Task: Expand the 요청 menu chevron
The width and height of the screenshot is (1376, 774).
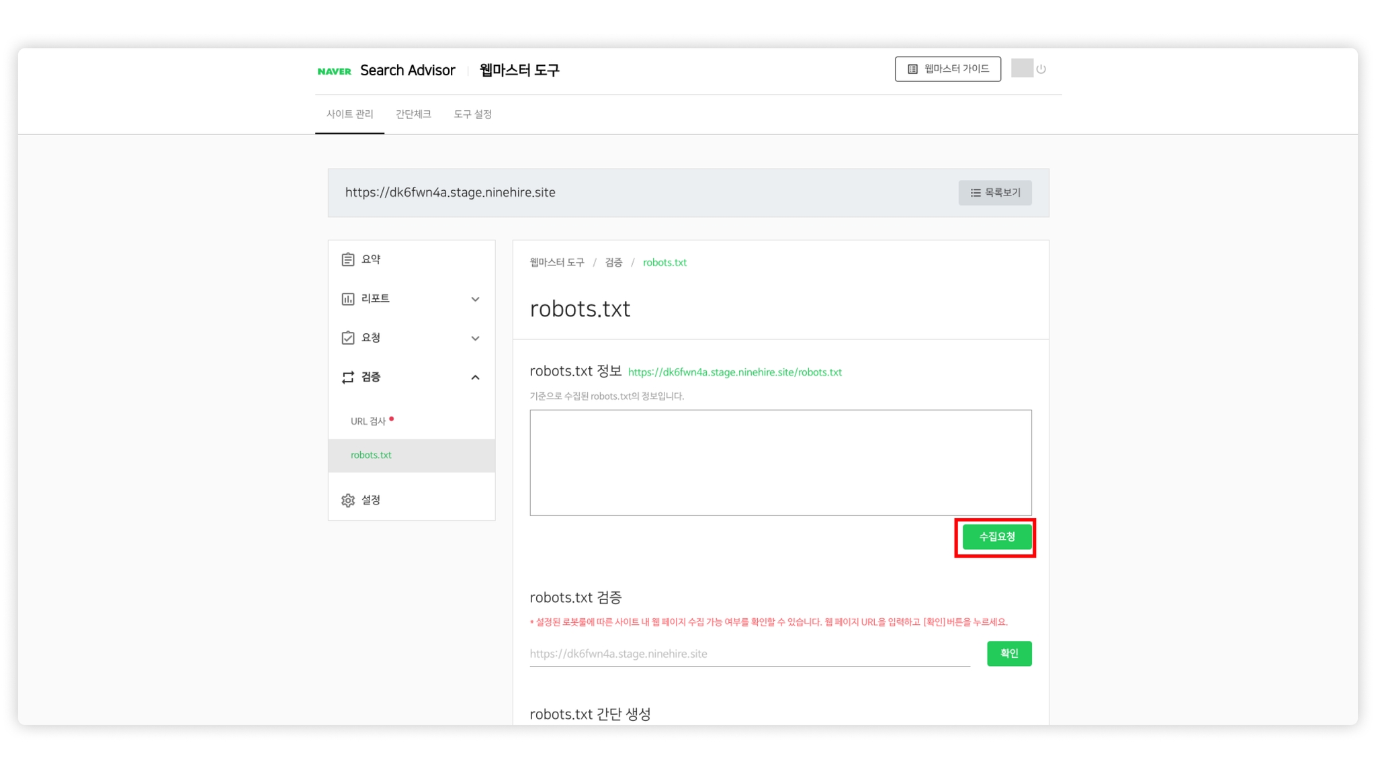Action: [x=475, y=338]
